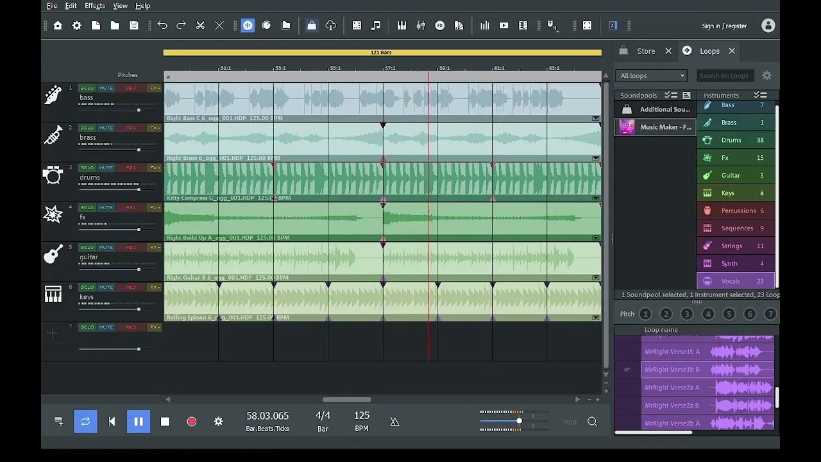
Task: Open the mixer faders icon
Action: point(421,26)
